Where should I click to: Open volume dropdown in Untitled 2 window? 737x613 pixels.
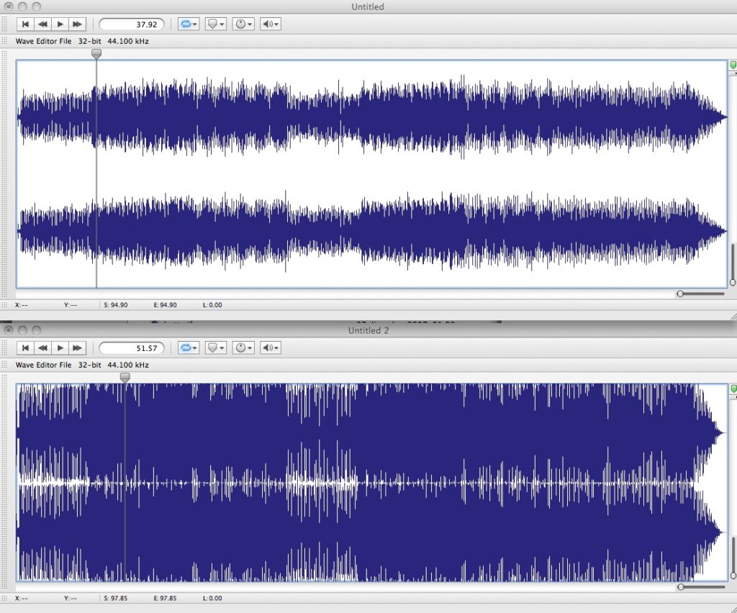click(271, 348)
